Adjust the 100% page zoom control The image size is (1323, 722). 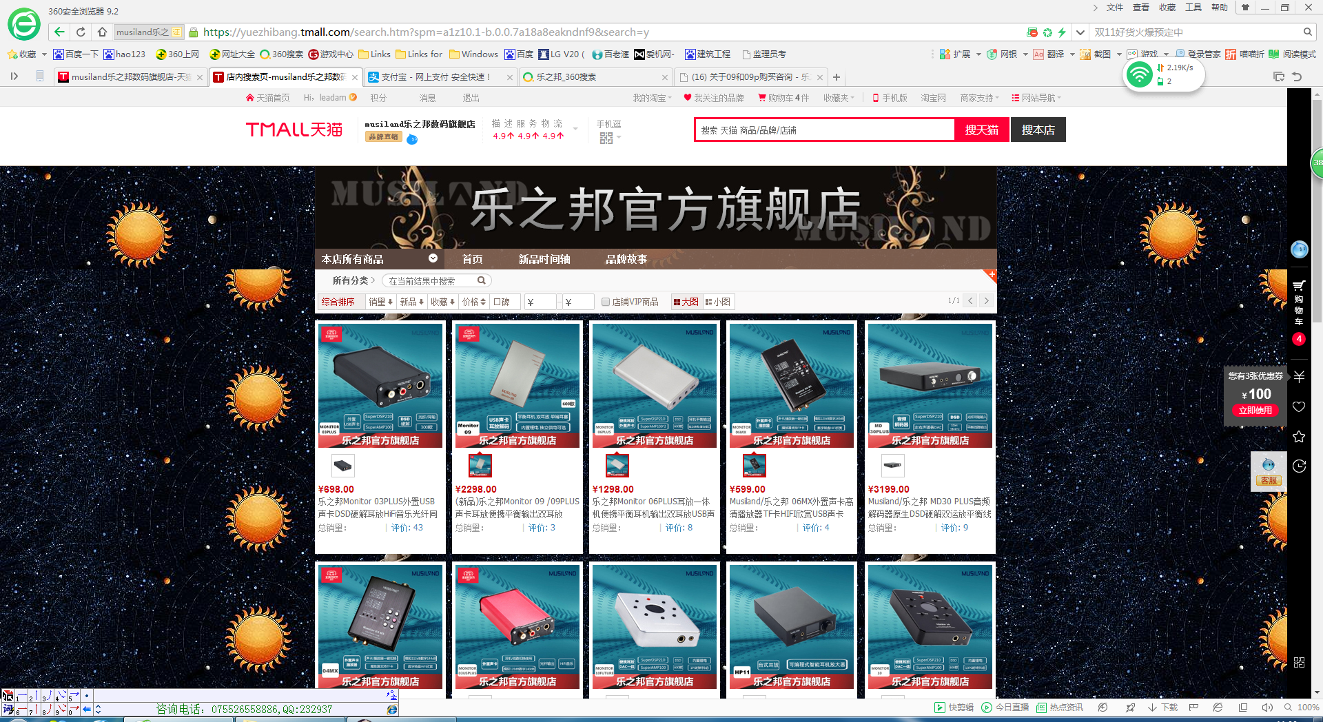(1306, 707)
